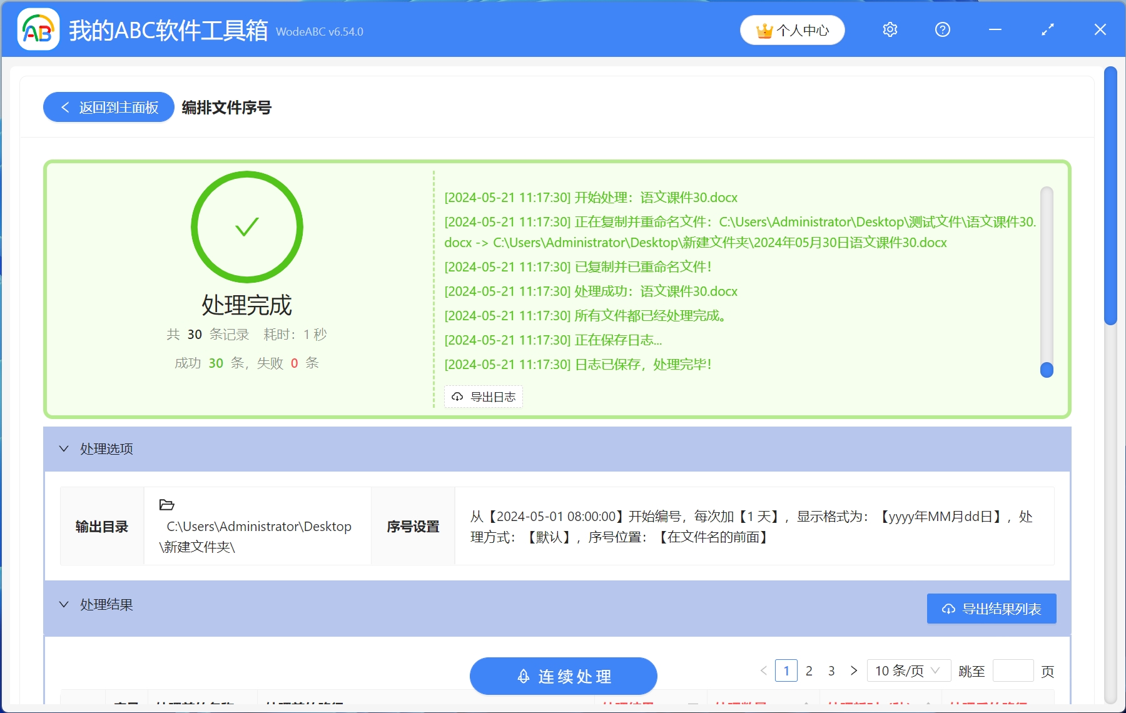This screenshot has width=1126, height=713.
Task: Click the back chevron on 返回到主面板
Action: point(64,107)
